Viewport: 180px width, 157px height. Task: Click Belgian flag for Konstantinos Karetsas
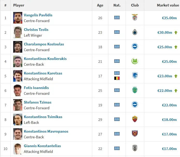coord(117,78)
